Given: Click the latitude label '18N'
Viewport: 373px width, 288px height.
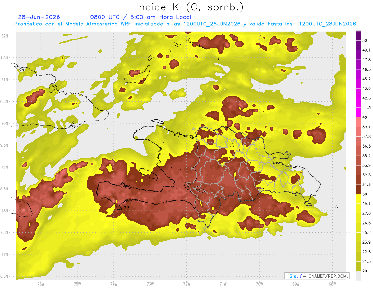Looking at the screenshot, I should [x=5, y=211].
